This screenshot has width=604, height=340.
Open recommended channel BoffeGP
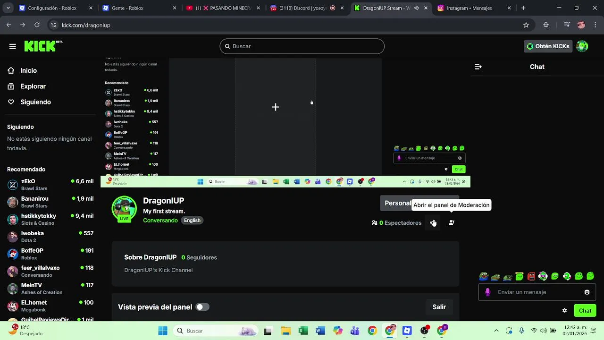click(x=50, y=254)
